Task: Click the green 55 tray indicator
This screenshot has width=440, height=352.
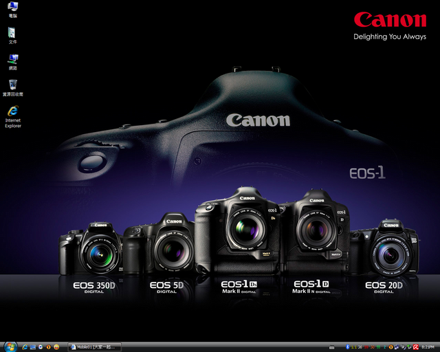Action: coord(379,347)
